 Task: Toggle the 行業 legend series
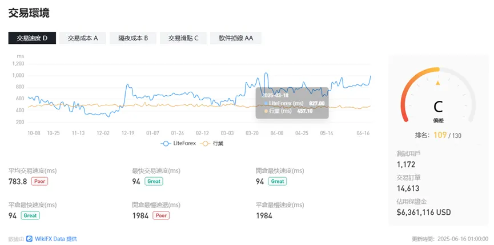211,144
